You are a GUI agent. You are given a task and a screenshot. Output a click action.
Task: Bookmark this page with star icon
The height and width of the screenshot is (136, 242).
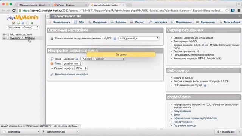pos(227,11)
